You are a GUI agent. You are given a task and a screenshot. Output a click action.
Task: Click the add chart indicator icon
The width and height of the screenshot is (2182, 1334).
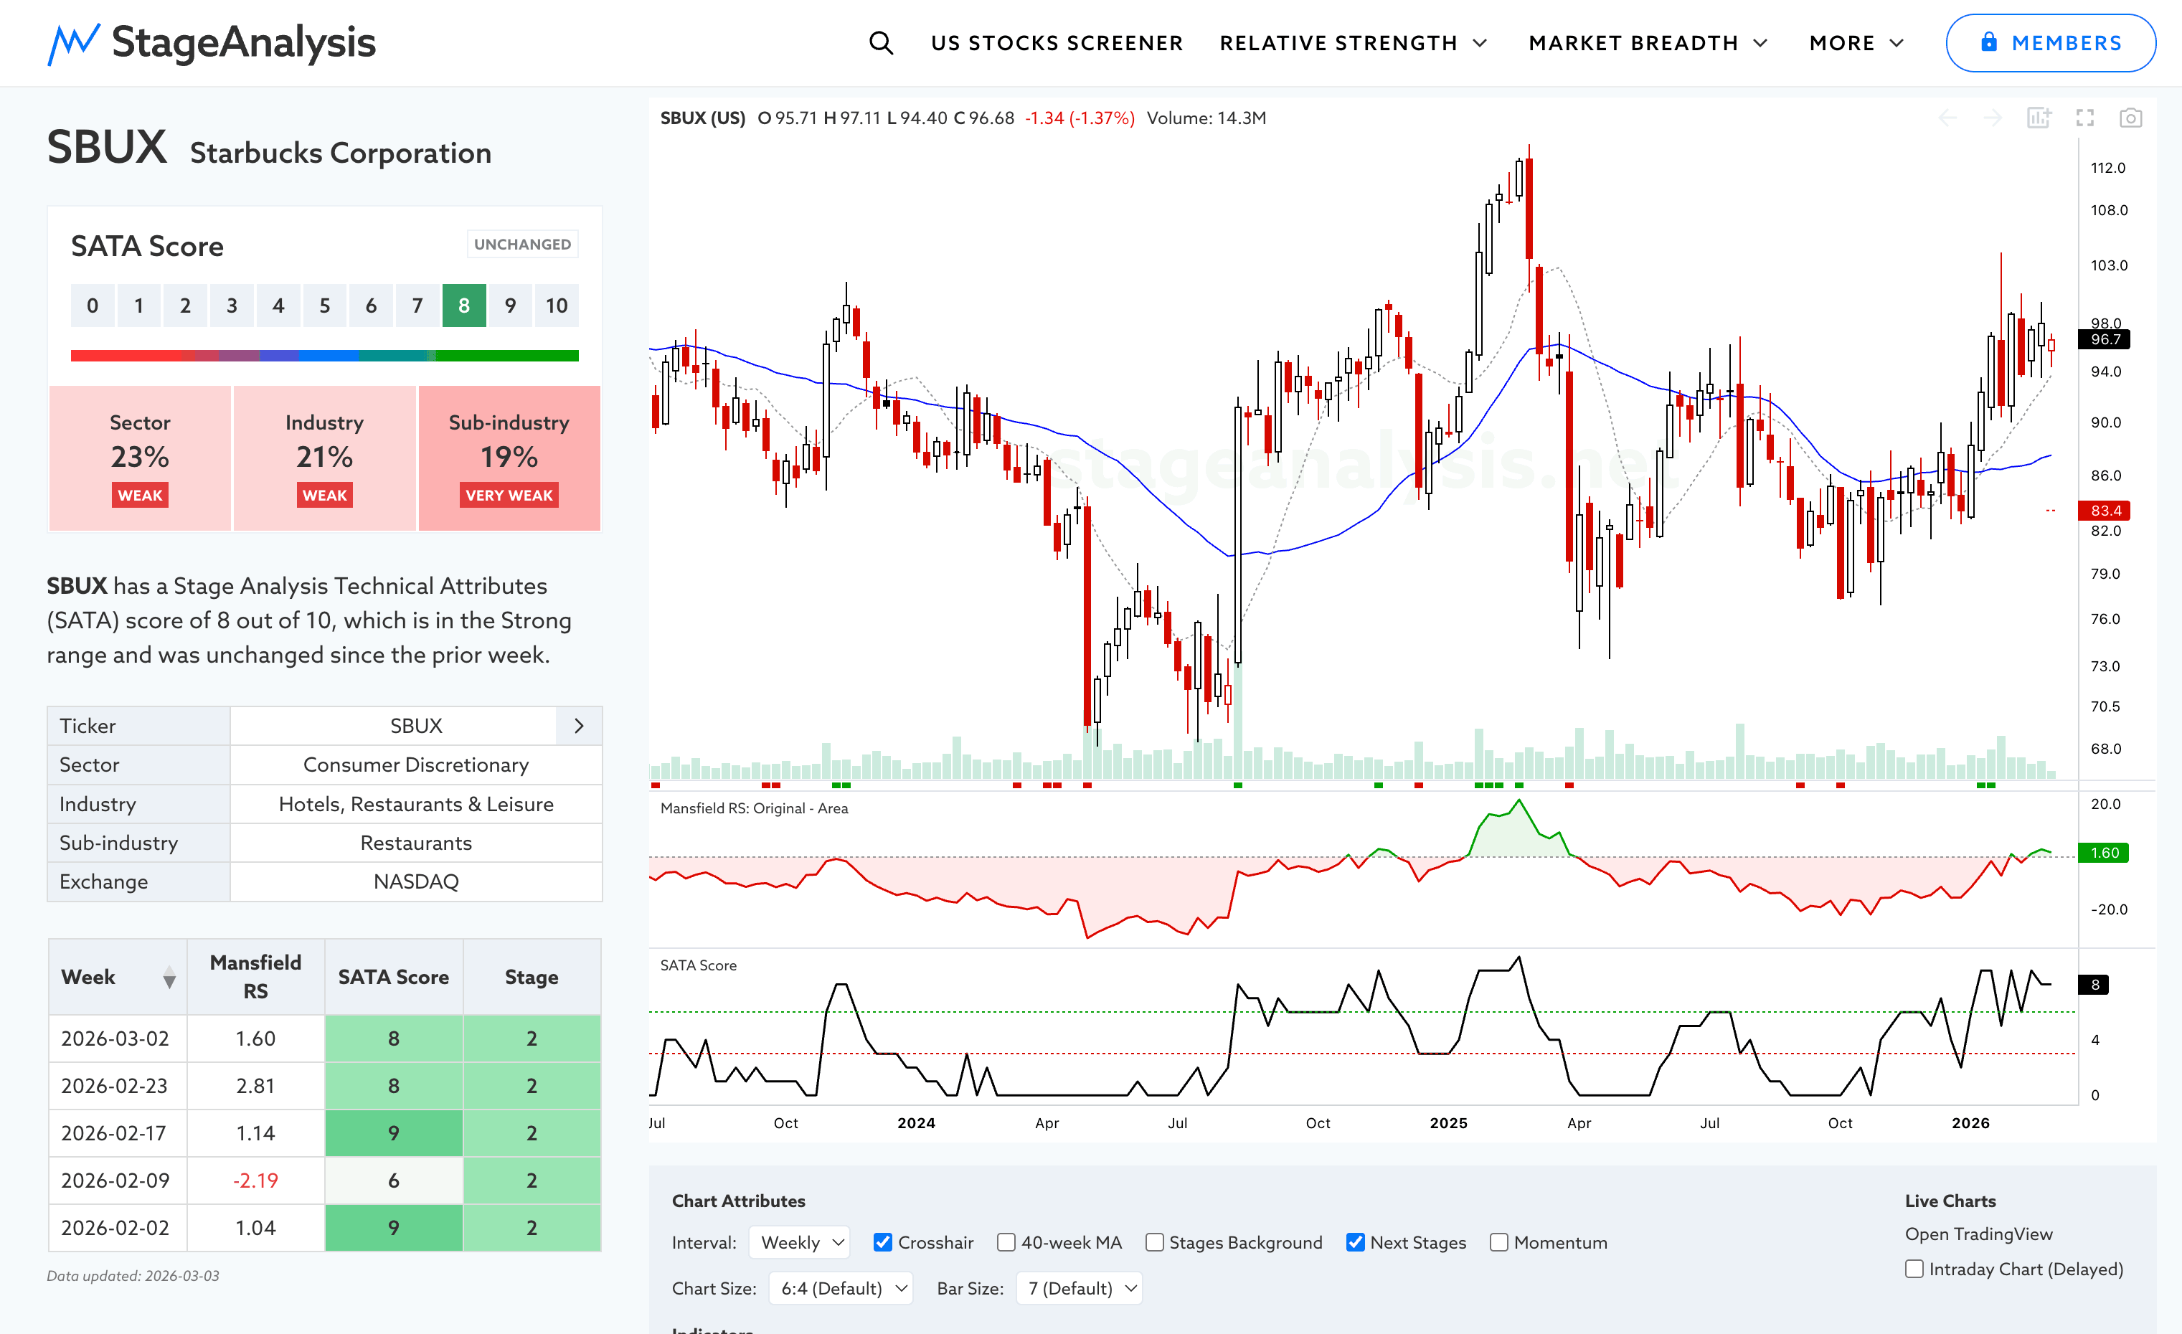pyautogui.click(x=2039, y=118)
